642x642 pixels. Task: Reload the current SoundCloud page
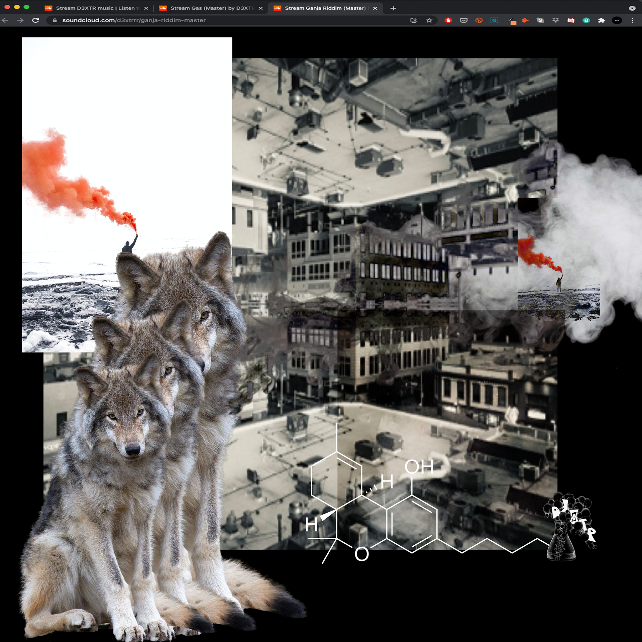[x=35, y=20]
